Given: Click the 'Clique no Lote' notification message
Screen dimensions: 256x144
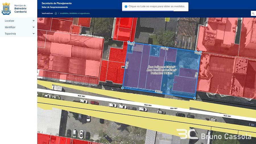Looking at the screenshot, I should 157,6.
